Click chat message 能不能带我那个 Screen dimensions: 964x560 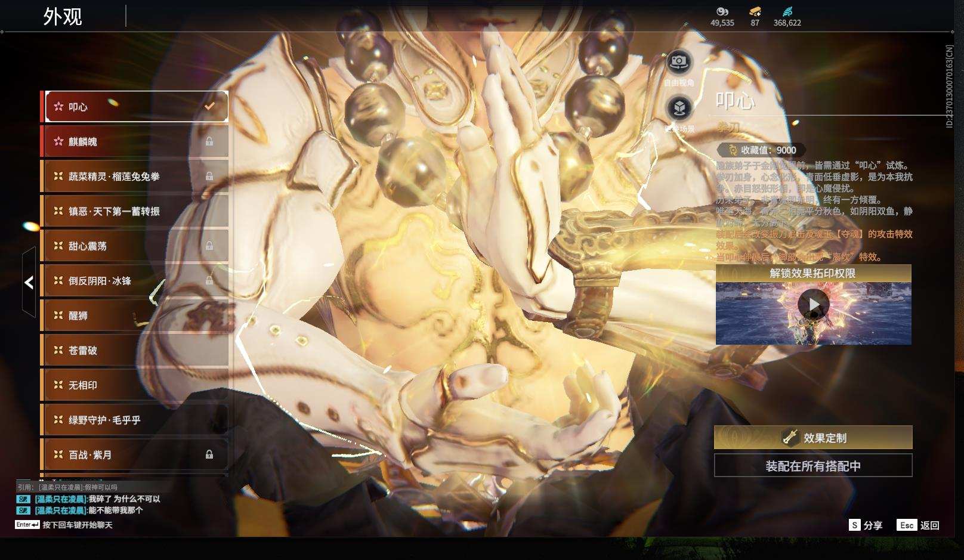116,511
